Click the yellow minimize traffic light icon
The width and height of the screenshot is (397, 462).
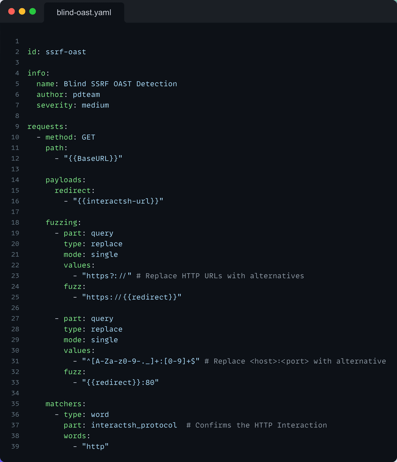[x=22, y=11]
